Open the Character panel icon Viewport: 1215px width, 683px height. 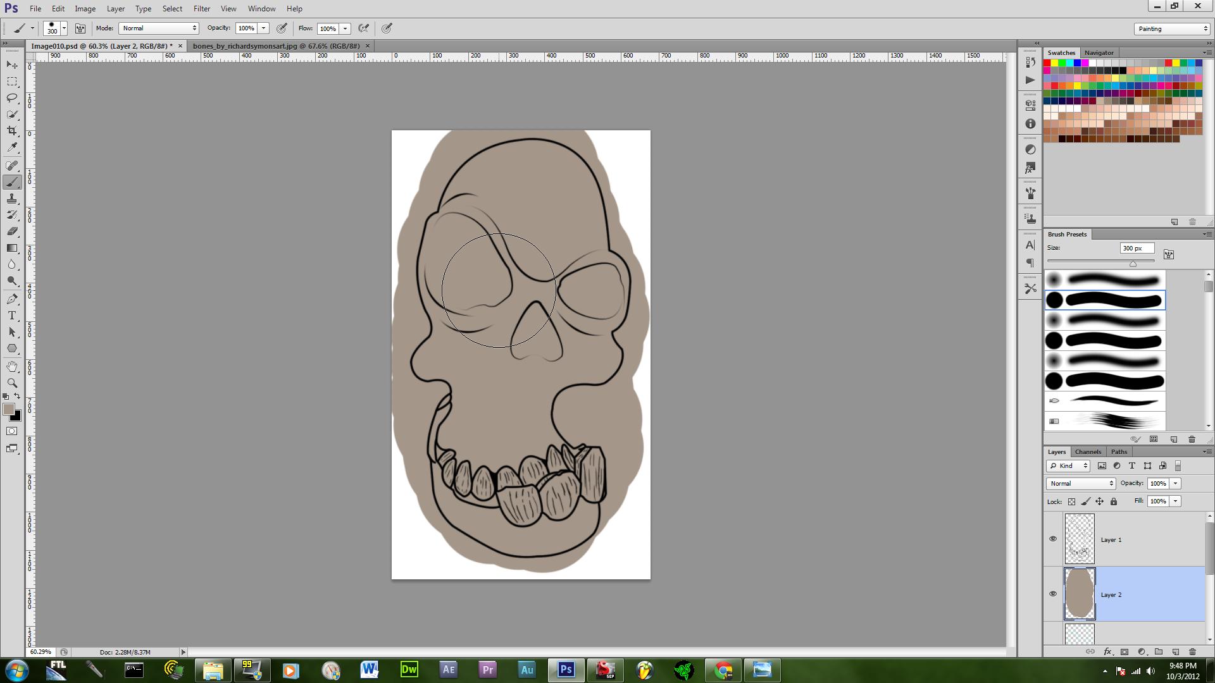pos(1030,245)
